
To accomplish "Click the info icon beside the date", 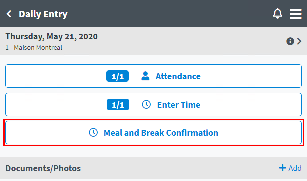I will [x=290, y=41].
